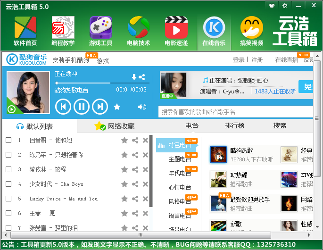Viewport: 323px width, 250px height.
Task: Open 软件首页 software home icon
Action: coord(25,31)
